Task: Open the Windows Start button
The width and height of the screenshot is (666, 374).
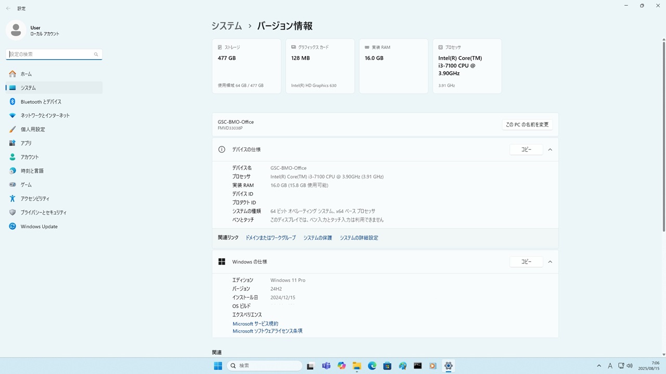Action: 218,366
